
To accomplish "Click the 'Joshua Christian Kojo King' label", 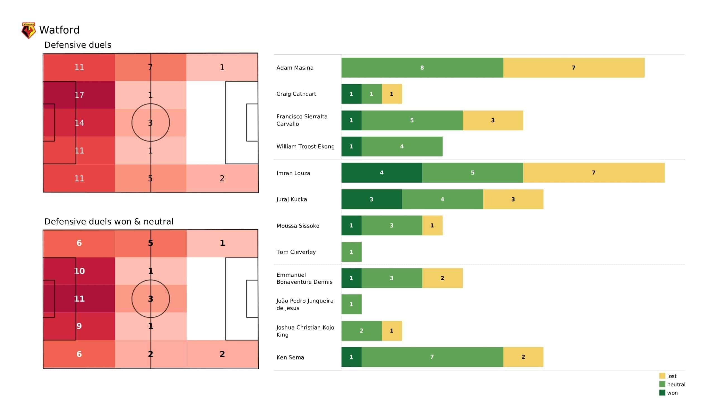I will point(305,331).
